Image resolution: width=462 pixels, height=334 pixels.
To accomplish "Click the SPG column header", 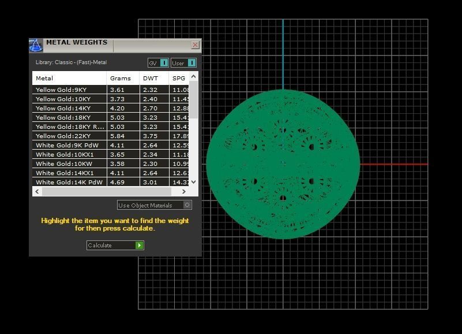I will point(179,78).
